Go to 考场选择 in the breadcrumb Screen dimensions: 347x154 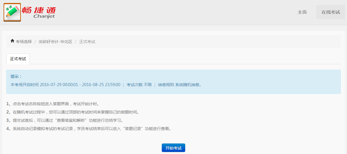pyautogui.click(x=24, y=42)
